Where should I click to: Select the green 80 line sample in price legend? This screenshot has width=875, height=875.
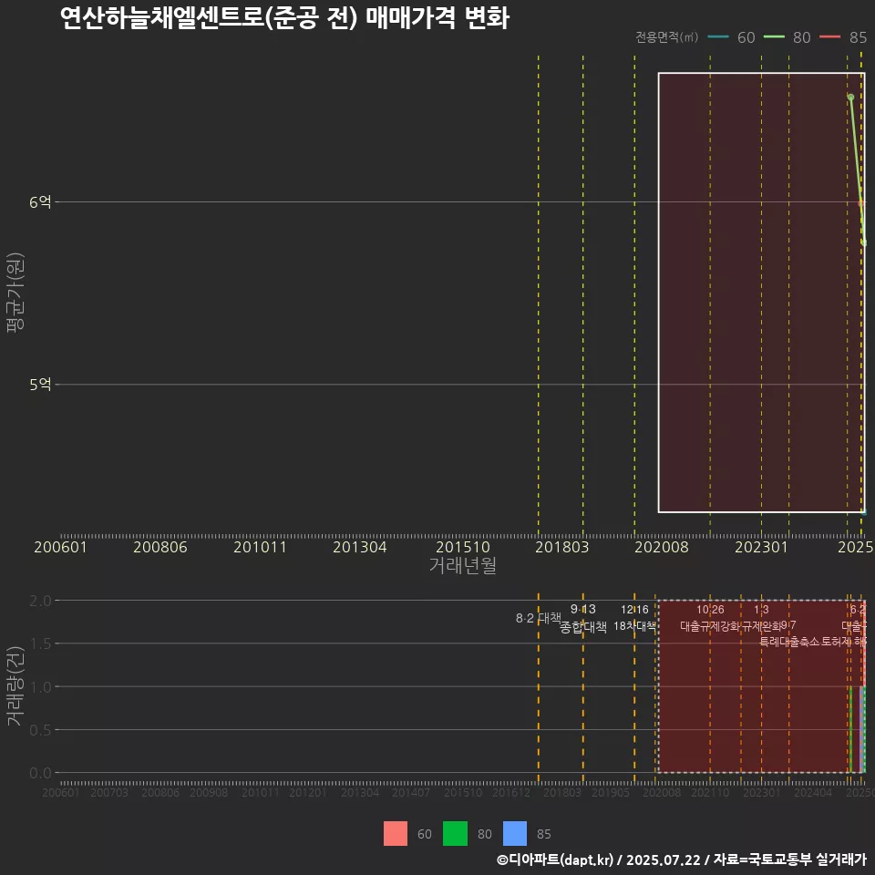point(774,37)
